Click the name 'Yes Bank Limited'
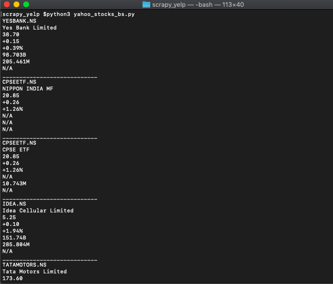333x284 pixels. point(30,28)
